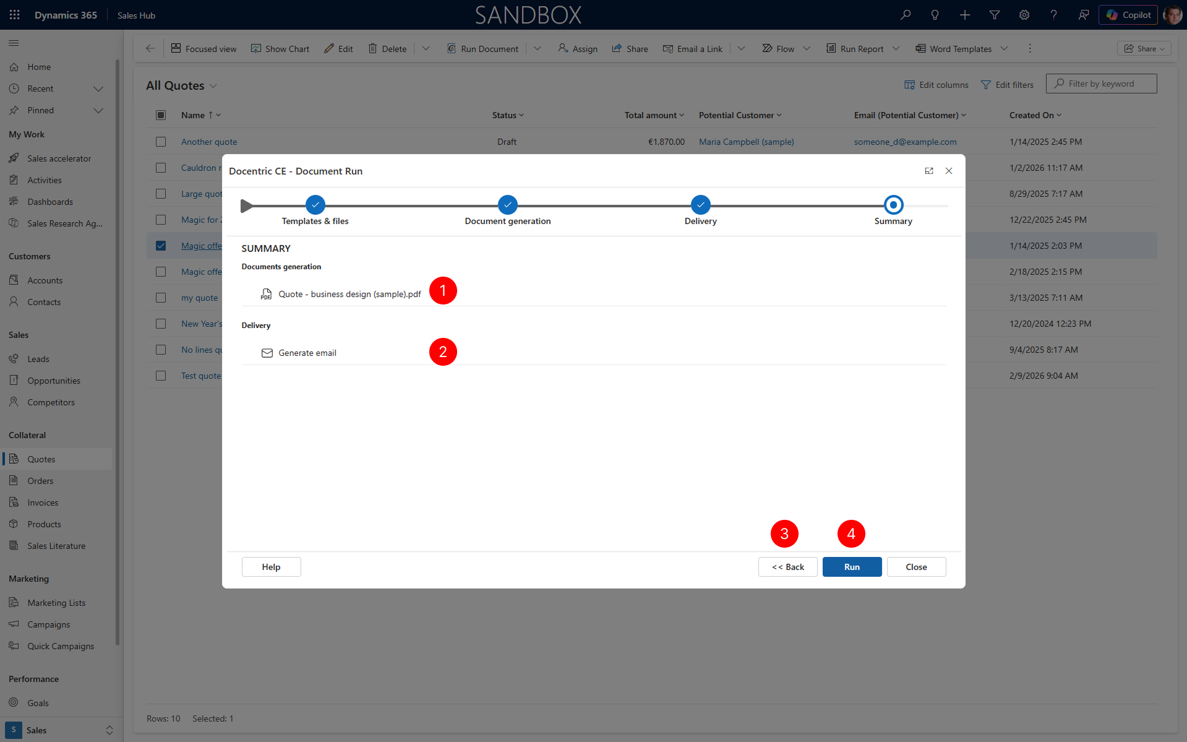Open the settings gear icon
Image resolution: width=1187 pixels, height=742 pixels.
click(x=1024, y=15)
